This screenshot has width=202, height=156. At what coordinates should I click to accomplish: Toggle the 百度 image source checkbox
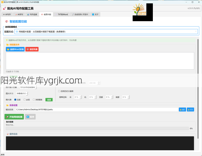(15, 100)
